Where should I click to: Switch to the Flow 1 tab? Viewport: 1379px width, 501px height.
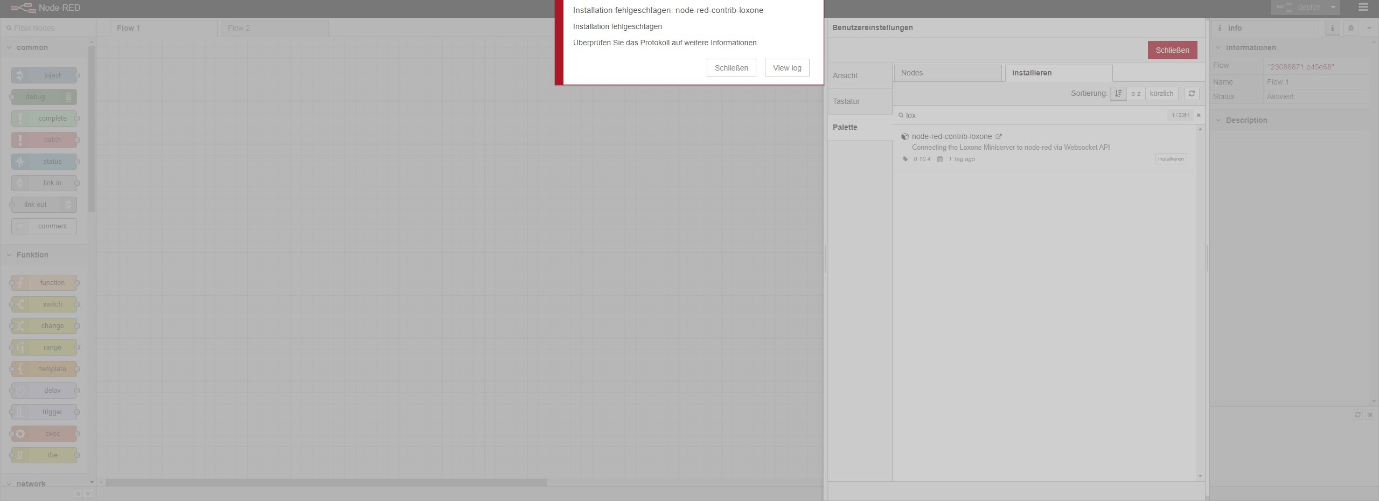click(163, 28)
